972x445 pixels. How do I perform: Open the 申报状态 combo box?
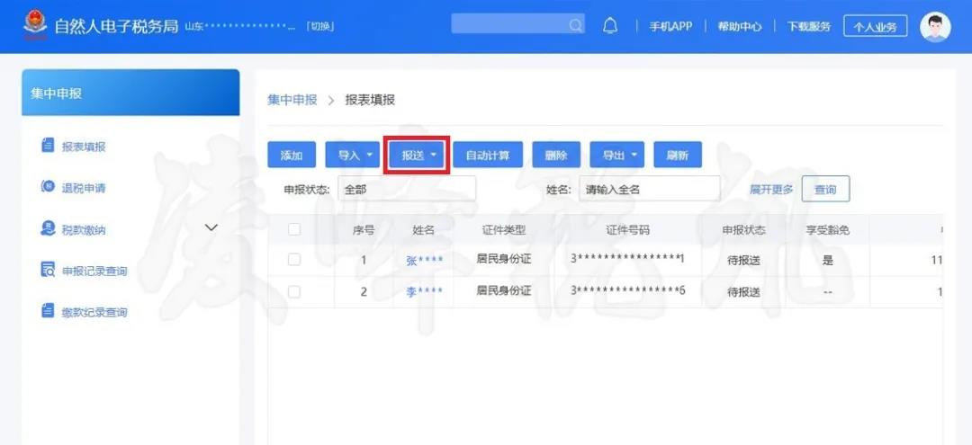click(x=408, y=190)
